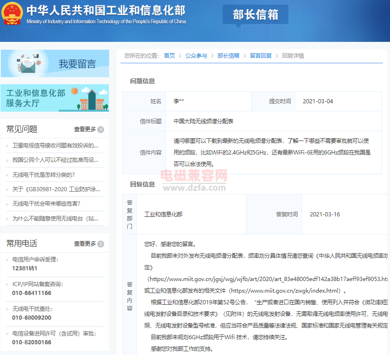This screenshot has width=390, height=355.
Task: Click phone number 010-66411166
Action: [32, 293]
